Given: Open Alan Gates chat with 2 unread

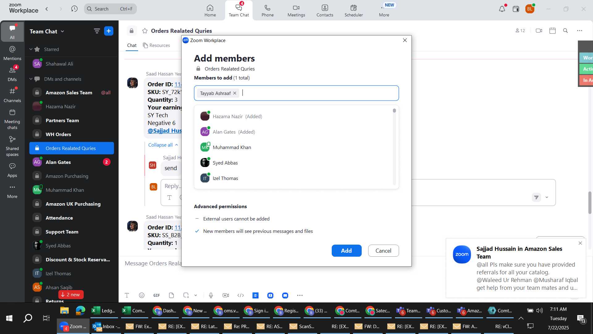Looking at the screenshot, I should [72, 162].
